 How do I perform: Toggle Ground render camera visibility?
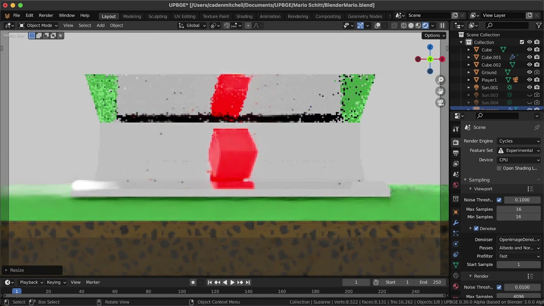pyautogui.click(x=537, y=72)
